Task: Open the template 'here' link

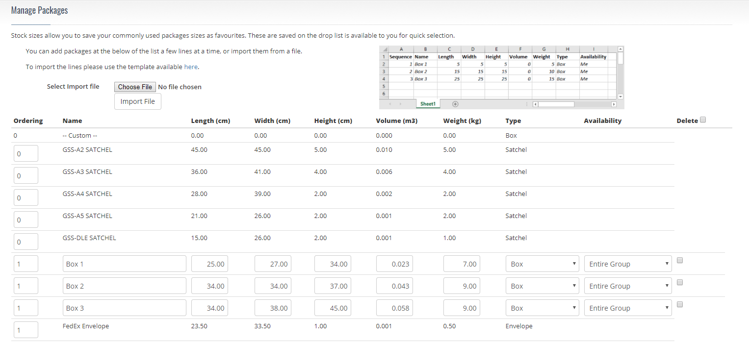Action: click(191, 67)
